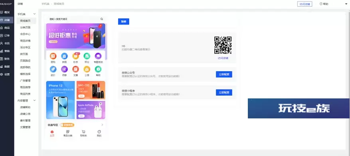Open 文章管理 under 内容管理

26,127
